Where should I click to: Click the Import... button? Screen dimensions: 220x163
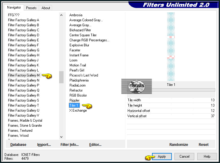pos(44,144)
